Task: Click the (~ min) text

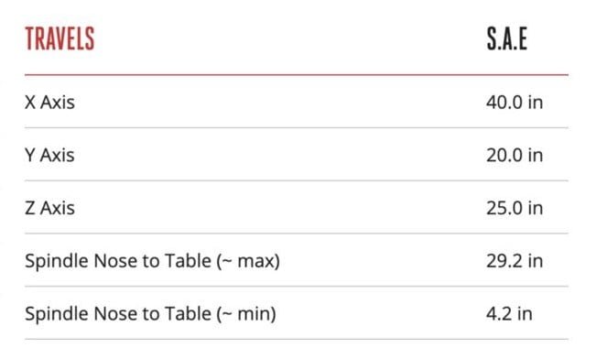Action: (x=246, y=314)
